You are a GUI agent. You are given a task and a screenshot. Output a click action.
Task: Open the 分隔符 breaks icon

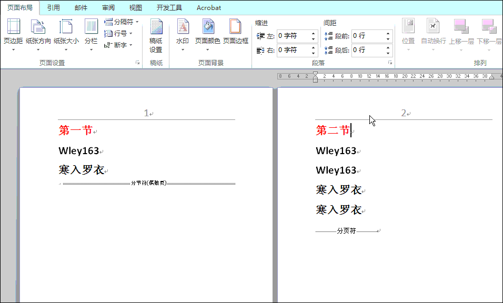(108, 22)
